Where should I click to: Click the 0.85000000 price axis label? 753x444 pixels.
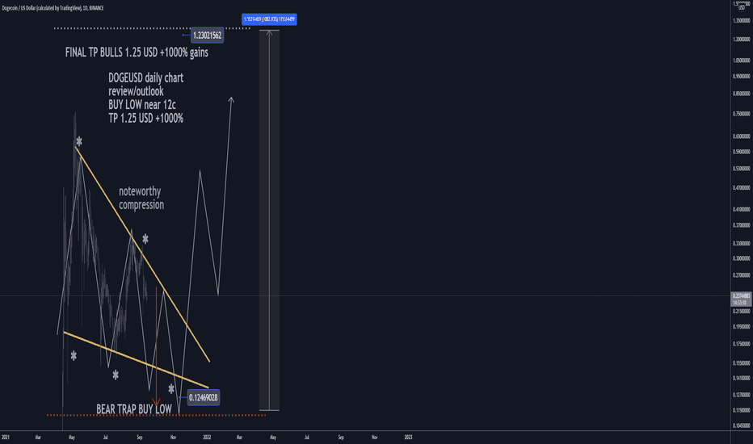tap(742, 94)
